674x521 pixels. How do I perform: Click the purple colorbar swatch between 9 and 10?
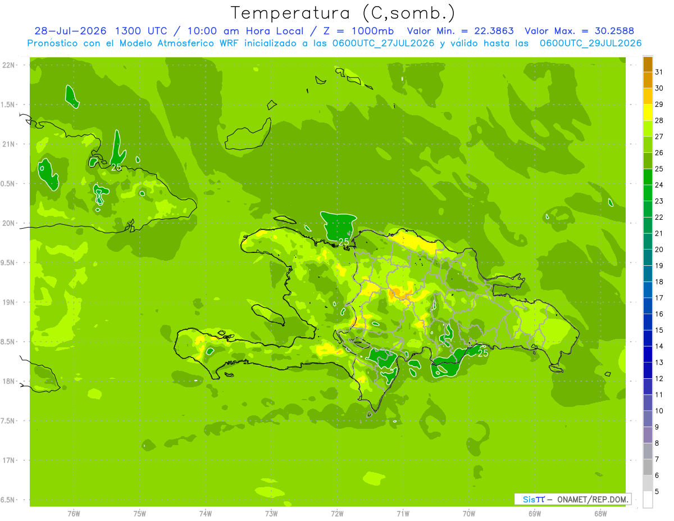(x=648, y=419)
